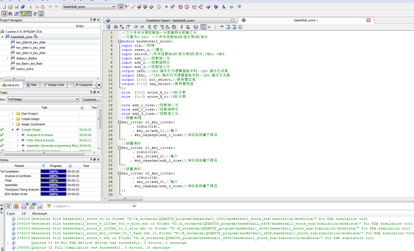This screenshot has height=251, width=414.
Task: Expand the display:i_display hierarchy node
Action: tap(7, 58)
